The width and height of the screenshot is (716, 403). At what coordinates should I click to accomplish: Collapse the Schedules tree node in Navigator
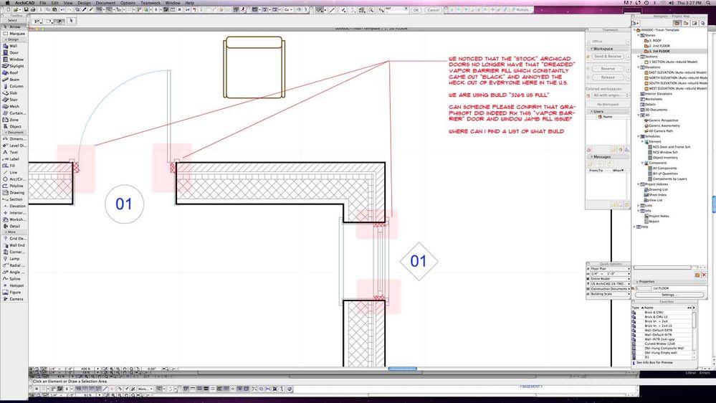(x=639, y=136)
